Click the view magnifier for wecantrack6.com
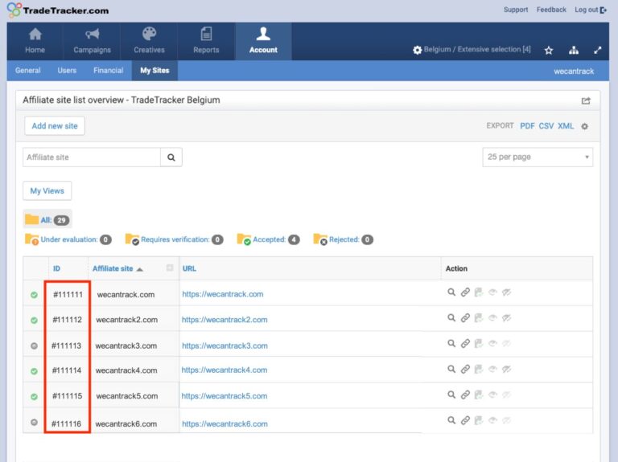 451,420
